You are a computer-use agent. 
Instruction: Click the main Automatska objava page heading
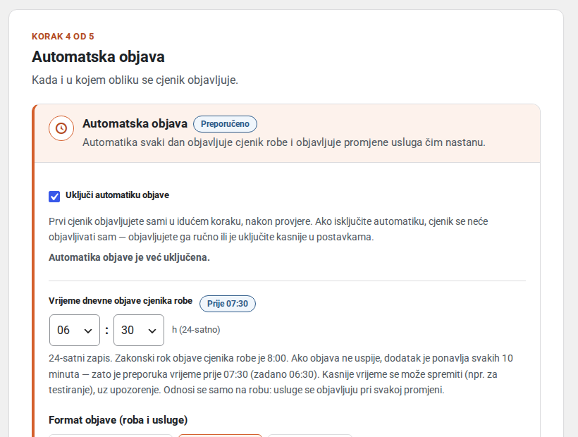coord(98,57)
